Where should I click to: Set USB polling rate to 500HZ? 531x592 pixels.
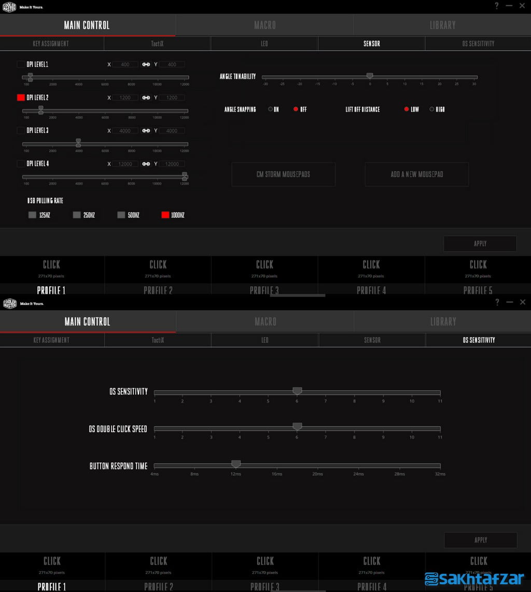(121, 215)
